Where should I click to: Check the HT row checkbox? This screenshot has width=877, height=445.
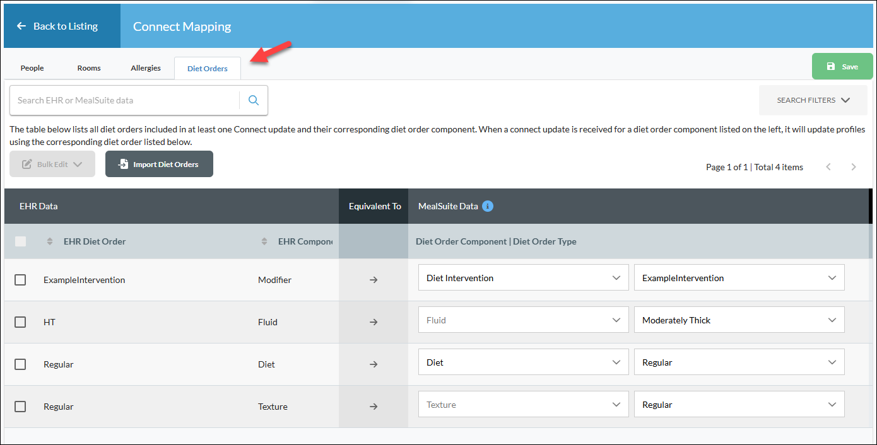tap(20, 321)
